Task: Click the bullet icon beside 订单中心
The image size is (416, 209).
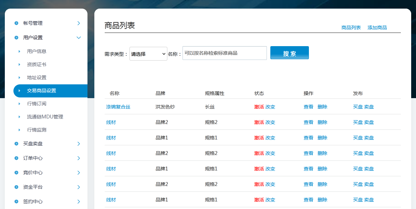Action: (16, 158)
